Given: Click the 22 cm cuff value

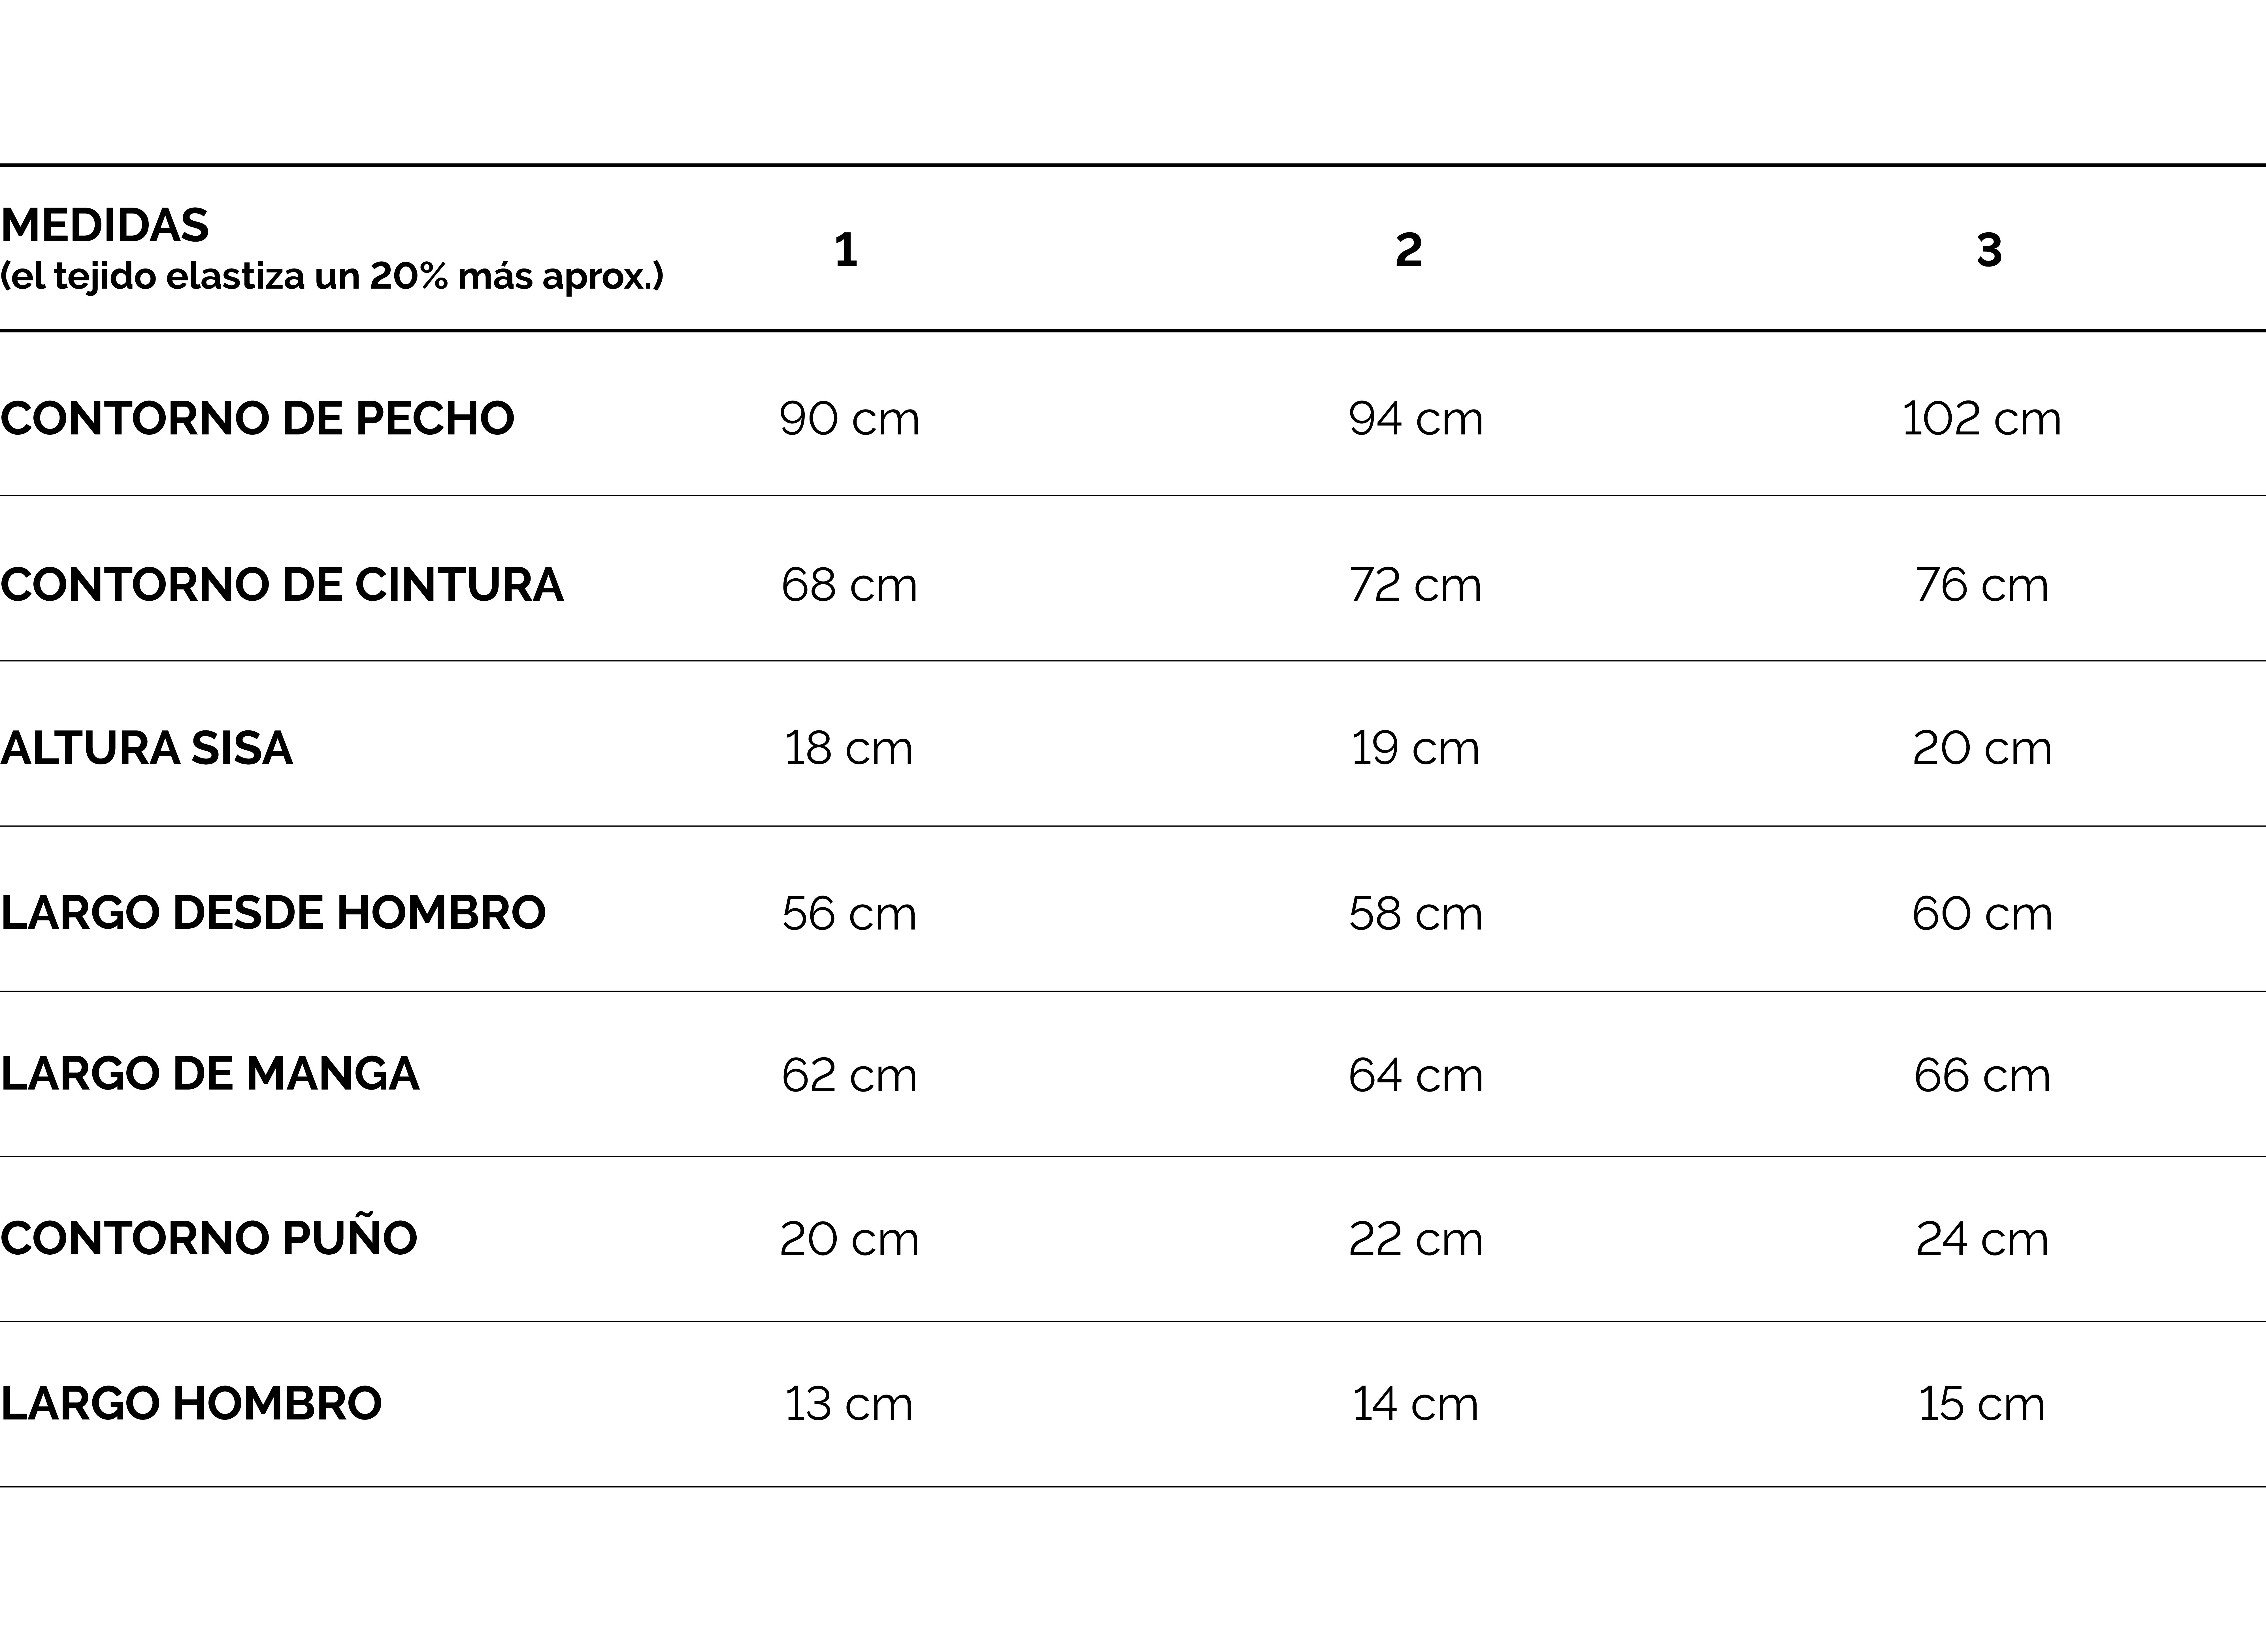Looking at the screenshot, I should point(1415,1239).
